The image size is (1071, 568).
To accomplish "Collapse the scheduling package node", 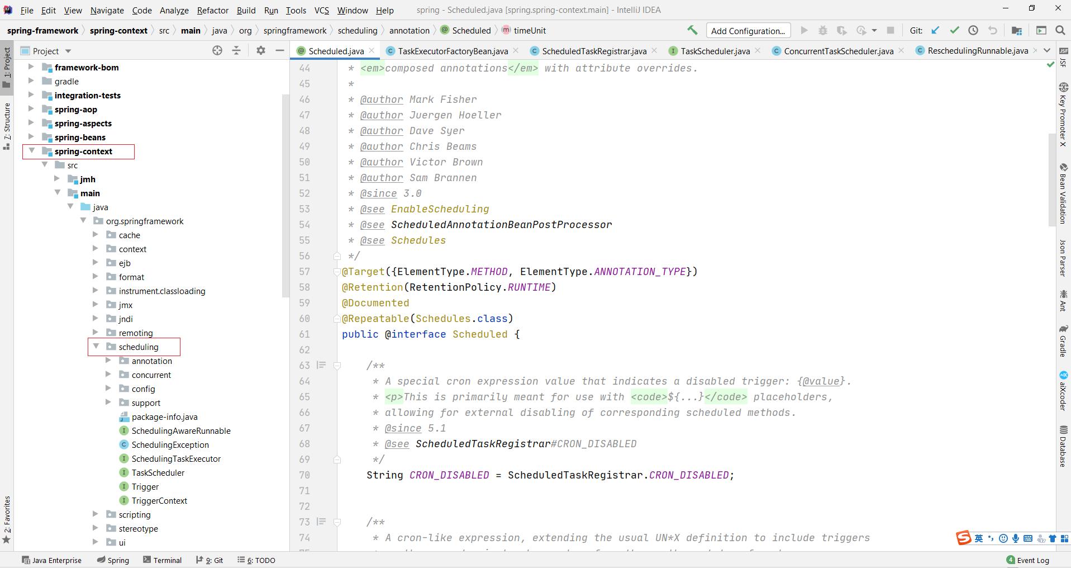I will (96, 347).
